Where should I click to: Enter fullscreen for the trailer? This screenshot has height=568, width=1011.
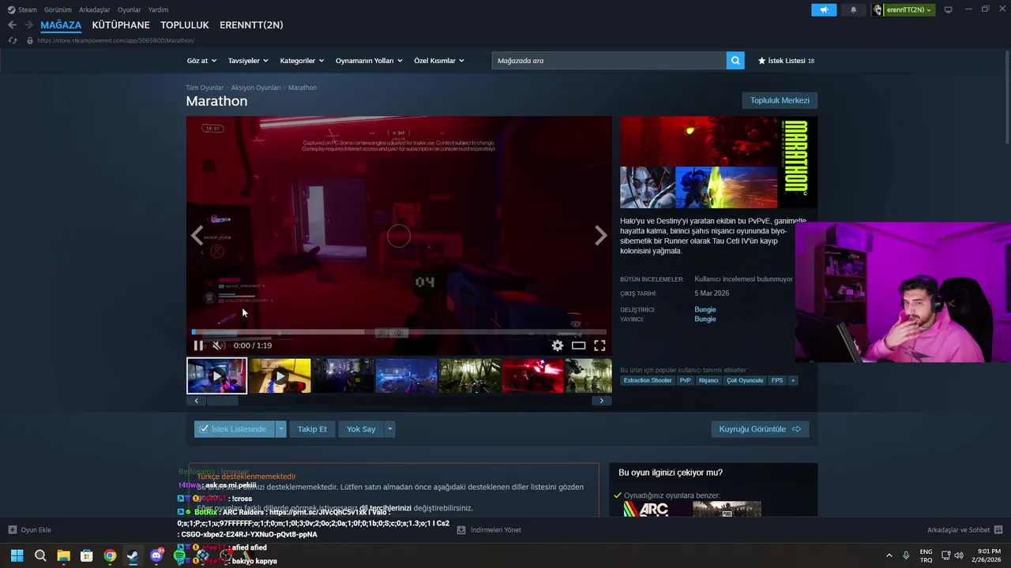(599, 346)
